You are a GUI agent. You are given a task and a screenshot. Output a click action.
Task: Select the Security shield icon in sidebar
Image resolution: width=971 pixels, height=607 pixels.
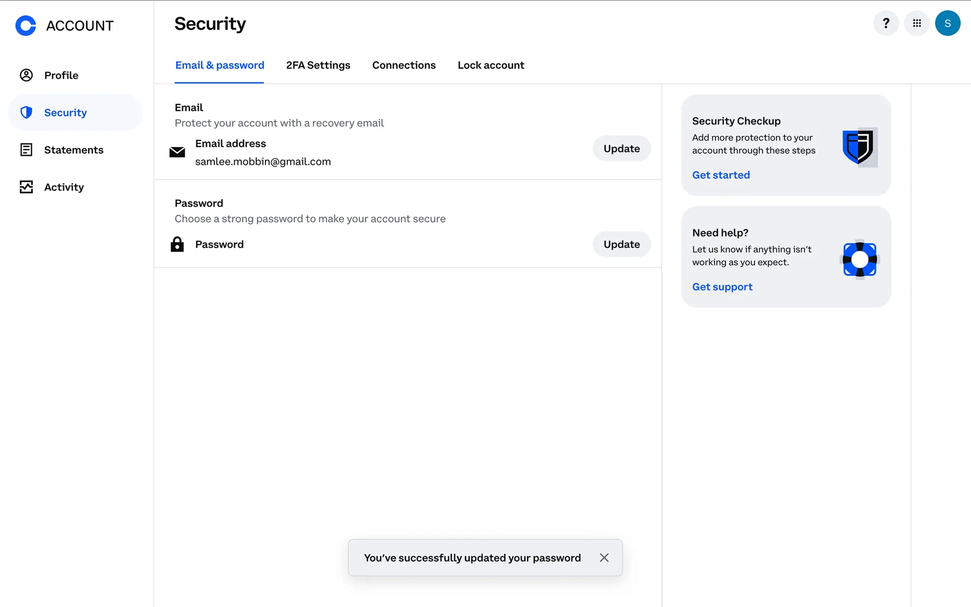(x=26, y=112)
